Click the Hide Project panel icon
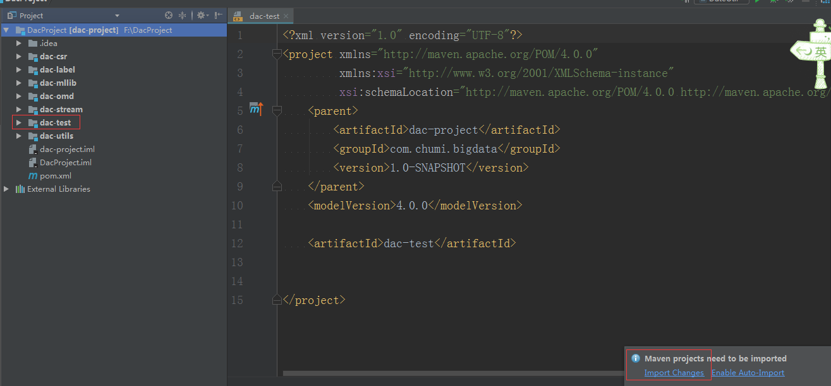 click(218, 15)
